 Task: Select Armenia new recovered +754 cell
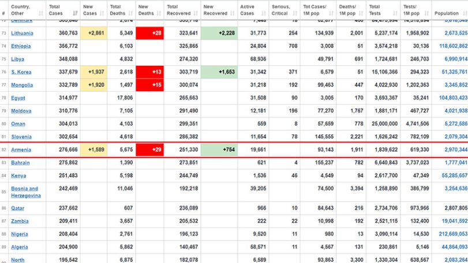(219, 150)
